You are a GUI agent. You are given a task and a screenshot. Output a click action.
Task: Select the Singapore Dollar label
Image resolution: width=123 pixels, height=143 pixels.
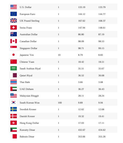pyautogui.click(x=29, y=48)
